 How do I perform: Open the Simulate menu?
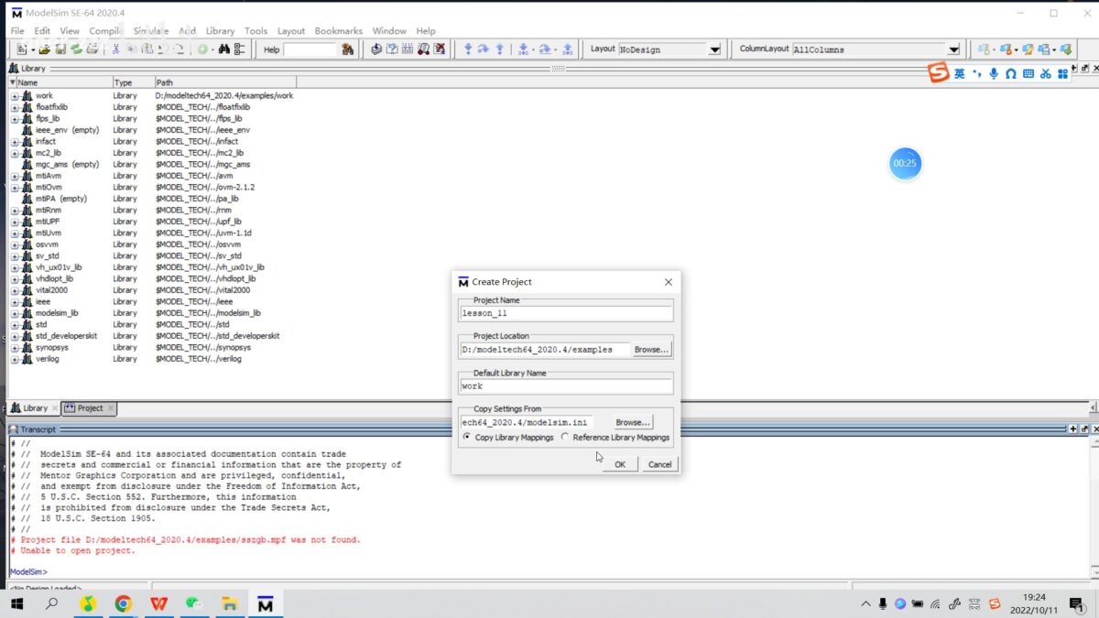(151, 30)
